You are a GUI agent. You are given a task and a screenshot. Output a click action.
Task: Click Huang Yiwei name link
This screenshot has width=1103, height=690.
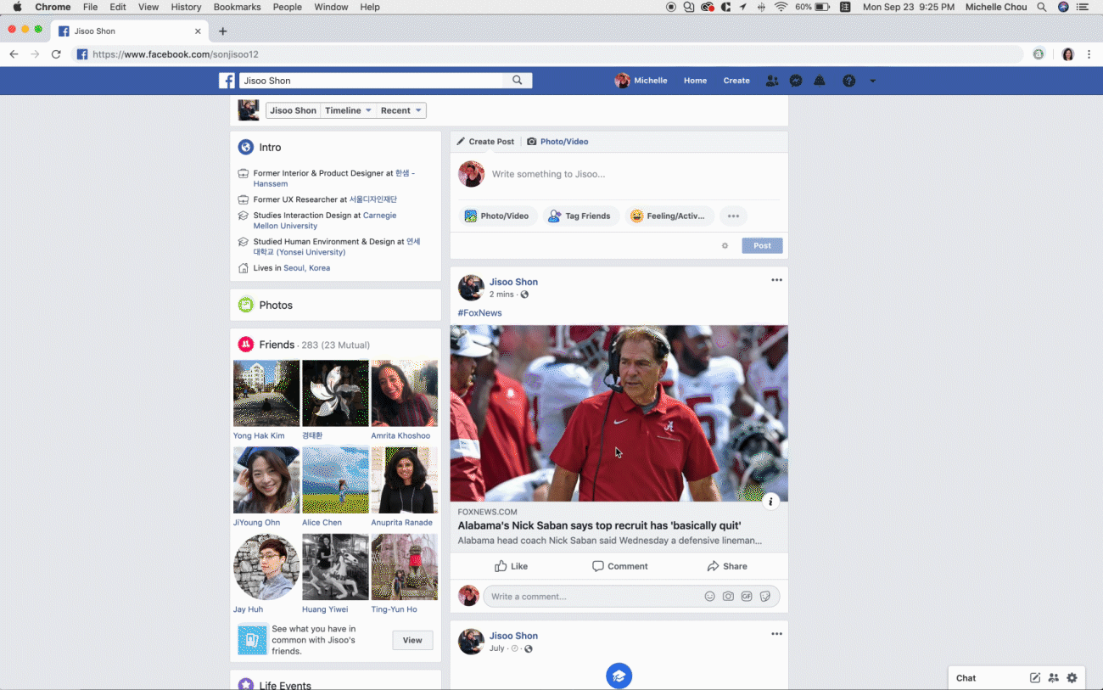tap(325, 609)
